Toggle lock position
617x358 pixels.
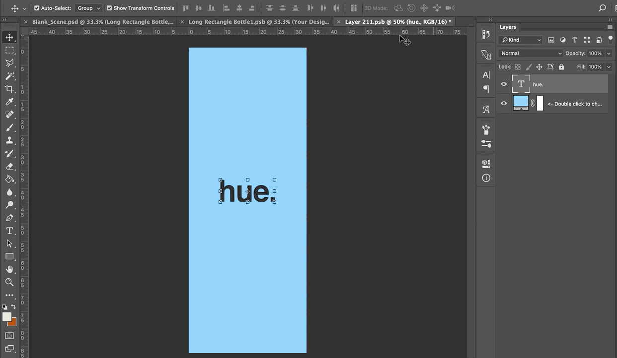(x=540, y=66)
